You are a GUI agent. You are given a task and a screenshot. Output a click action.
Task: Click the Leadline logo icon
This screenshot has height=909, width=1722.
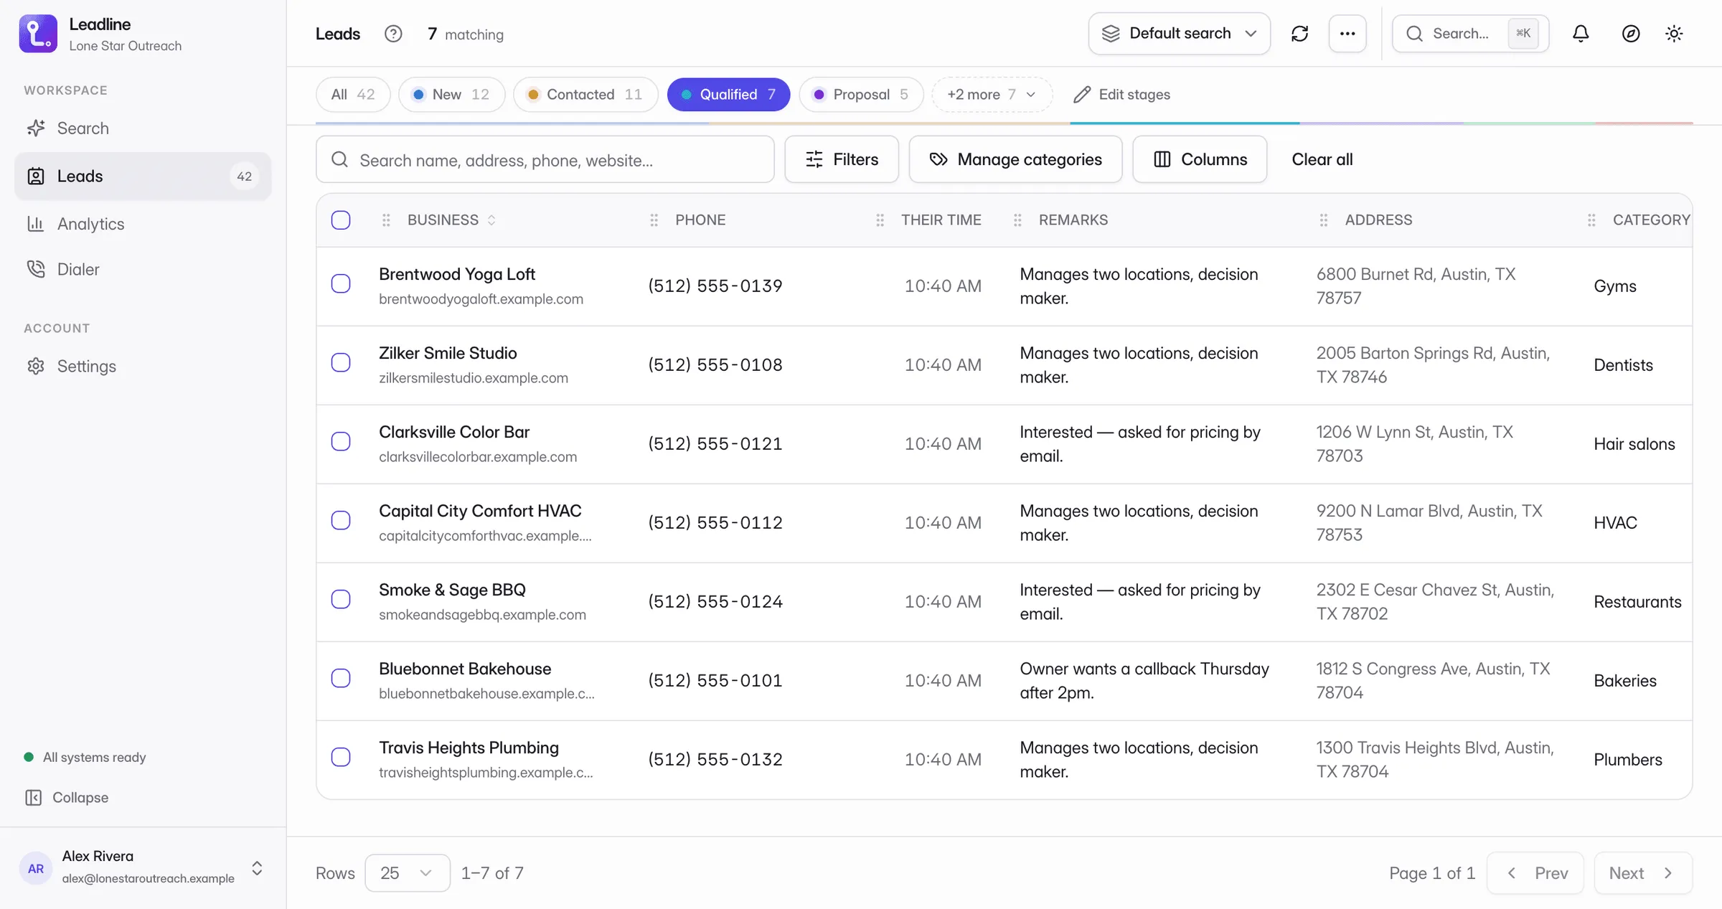pos(38,34)
